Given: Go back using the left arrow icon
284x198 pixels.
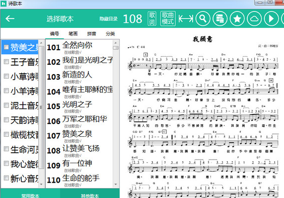Looking at the screenshot, I should point(10,18).
